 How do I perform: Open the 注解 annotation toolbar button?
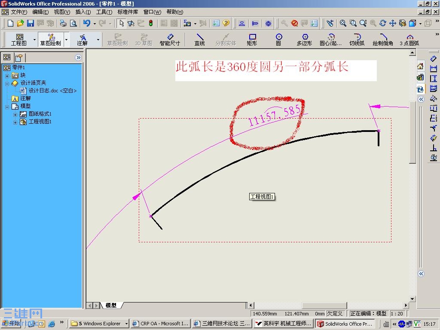pyautogui.click(x=82, y=40)
